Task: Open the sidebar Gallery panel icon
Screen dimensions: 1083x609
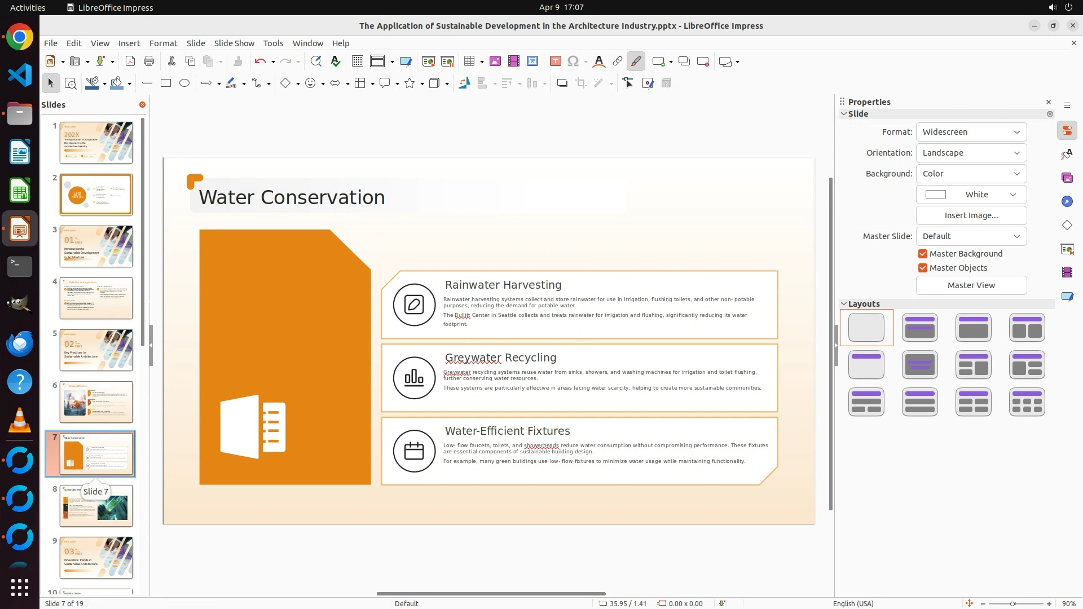Action: (x=1067, y=178)
